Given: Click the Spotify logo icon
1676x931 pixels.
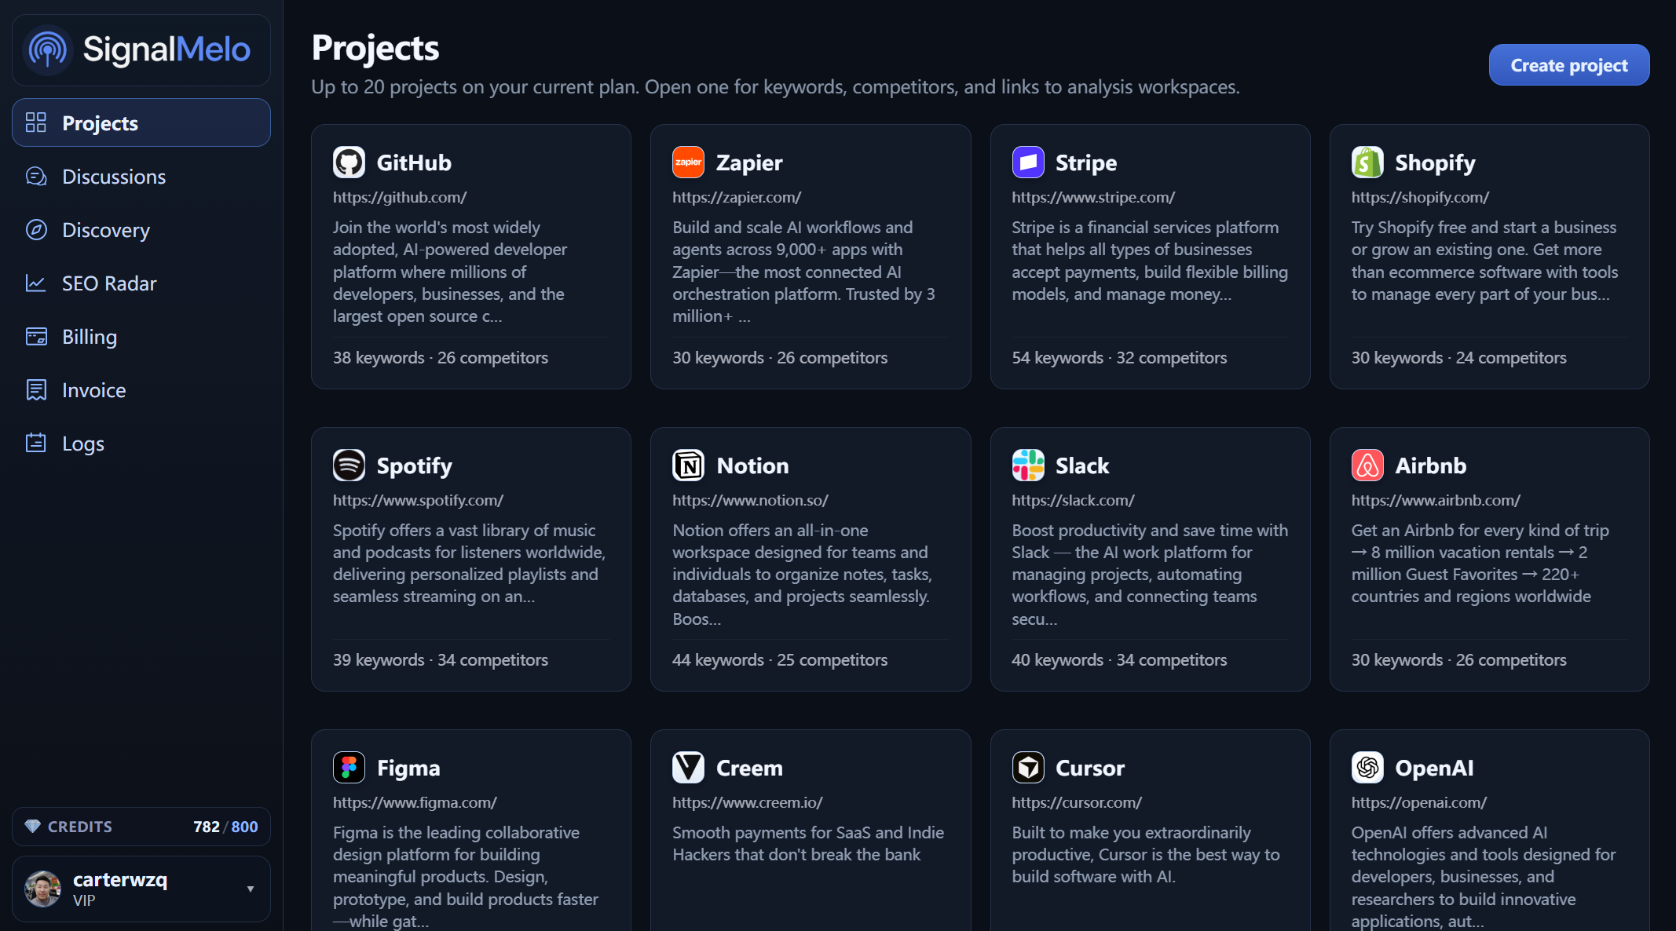Looking at the screenshot, I should pyautogui.click(x=349, y=465).
